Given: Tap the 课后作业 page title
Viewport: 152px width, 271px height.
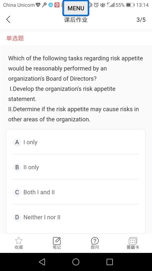Looking at the screenshot, I should (76, 20).
